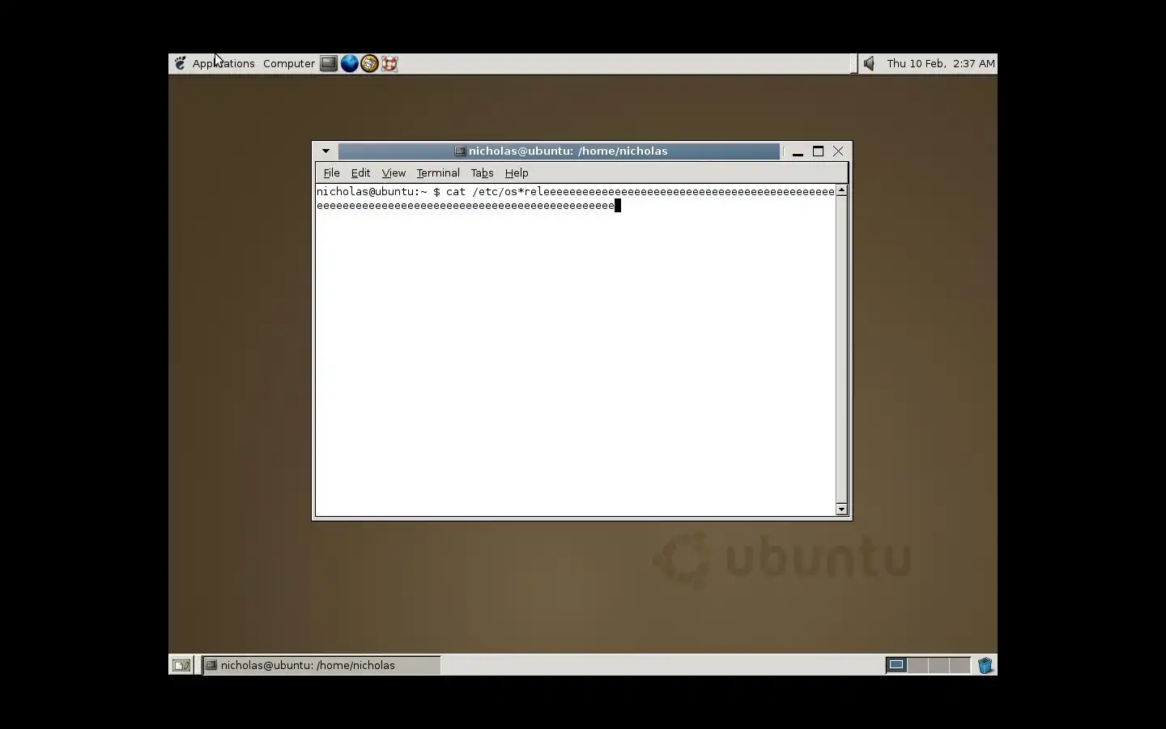Switch to the second workspace in the pager
The width and height of the screenshot is (1166, 729).
(x=917, y=665)
